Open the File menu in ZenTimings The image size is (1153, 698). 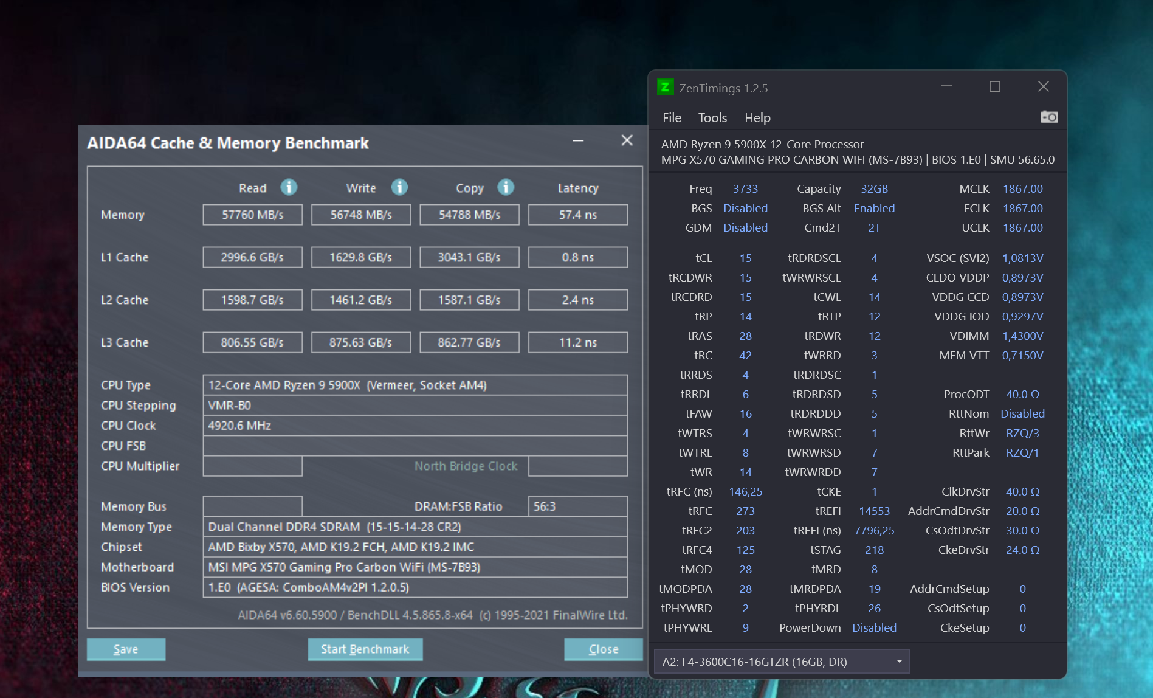[672, 118]
